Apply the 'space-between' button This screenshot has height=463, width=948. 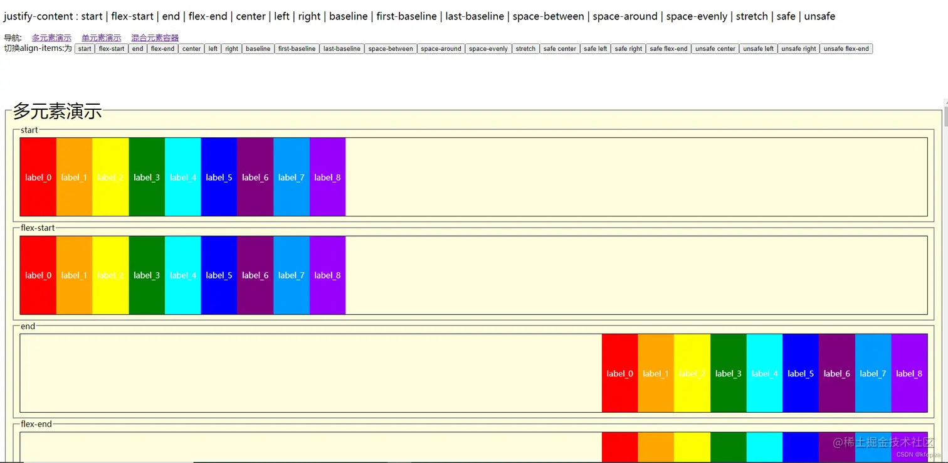(391, 48)
